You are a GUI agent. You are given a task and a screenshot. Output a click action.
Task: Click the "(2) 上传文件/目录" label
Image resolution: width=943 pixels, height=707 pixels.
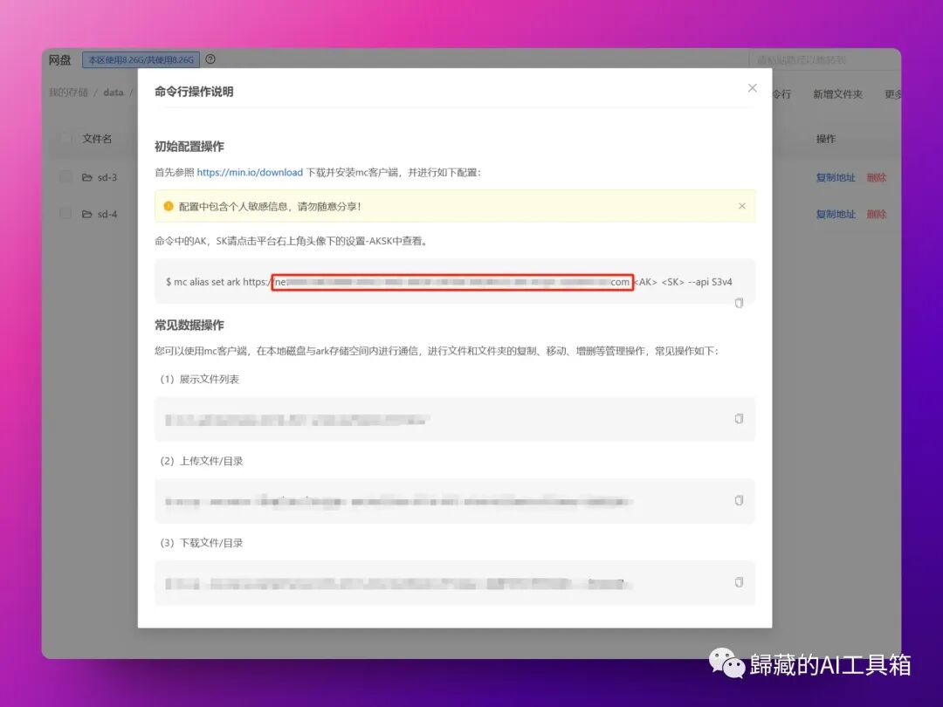click(202, 461)
